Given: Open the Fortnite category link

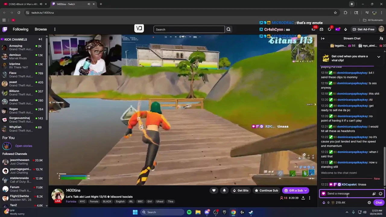Looking at the screenshot, I should coord(71,201).
